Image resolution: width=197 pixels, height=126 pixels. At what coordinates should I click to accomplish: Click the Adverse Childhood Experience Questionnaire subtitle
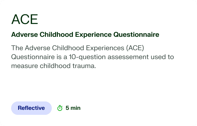tap(85, 35)
